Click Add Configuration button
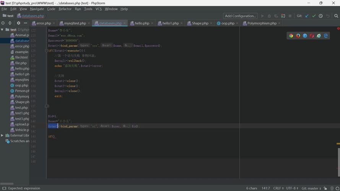Screen dimensions: 340x191 [x=240, y=16]
